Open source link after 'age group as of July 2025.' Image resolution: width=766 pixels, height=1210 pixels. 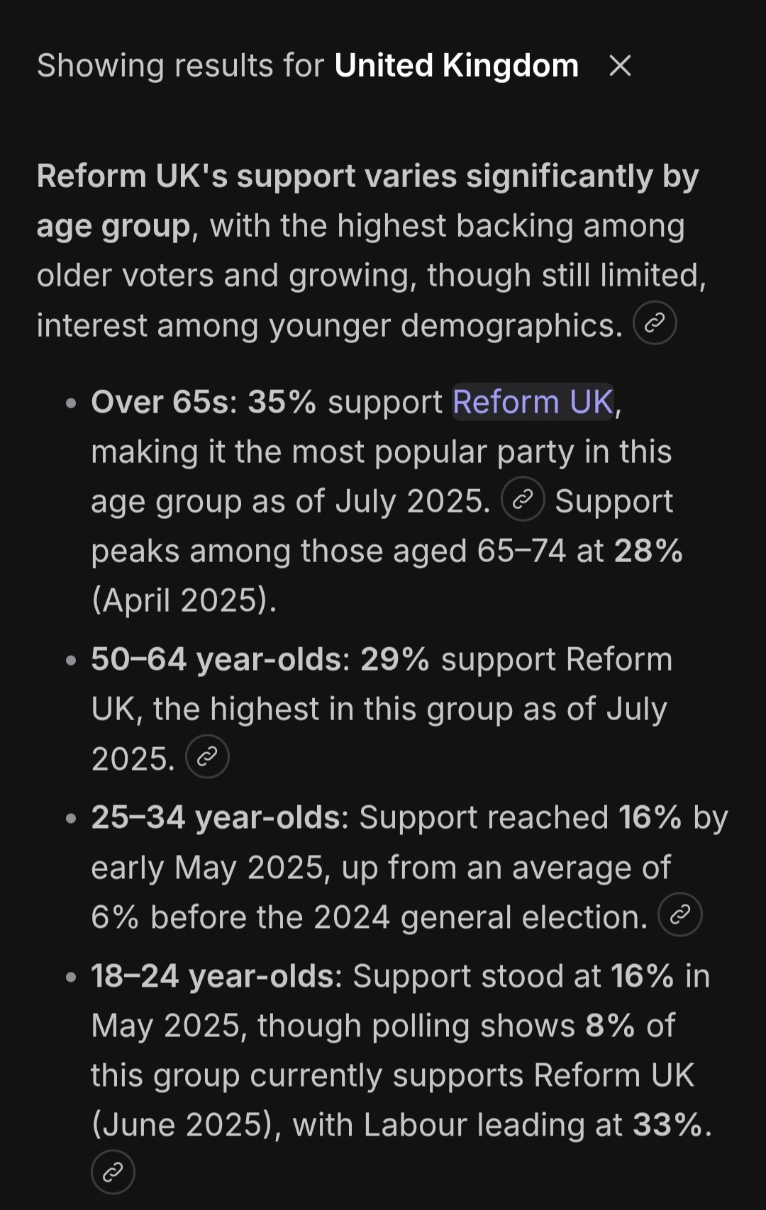point(523,500)
